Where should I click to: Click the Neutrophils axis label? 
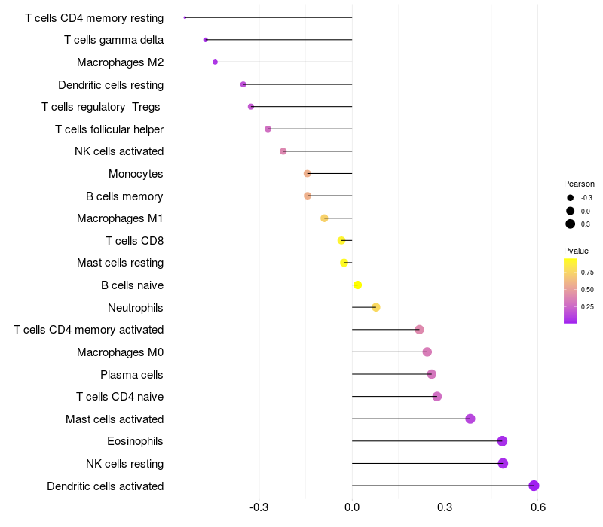(136, 307)
